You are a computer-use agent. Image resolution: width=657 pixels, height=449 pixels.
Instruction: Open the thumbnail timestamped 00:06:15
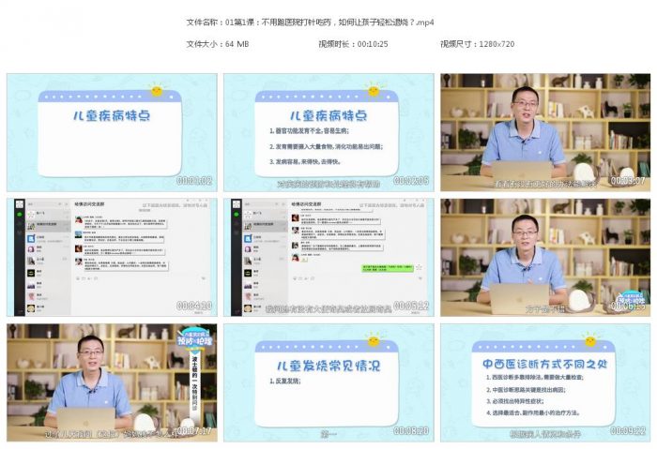pos(545,258)
